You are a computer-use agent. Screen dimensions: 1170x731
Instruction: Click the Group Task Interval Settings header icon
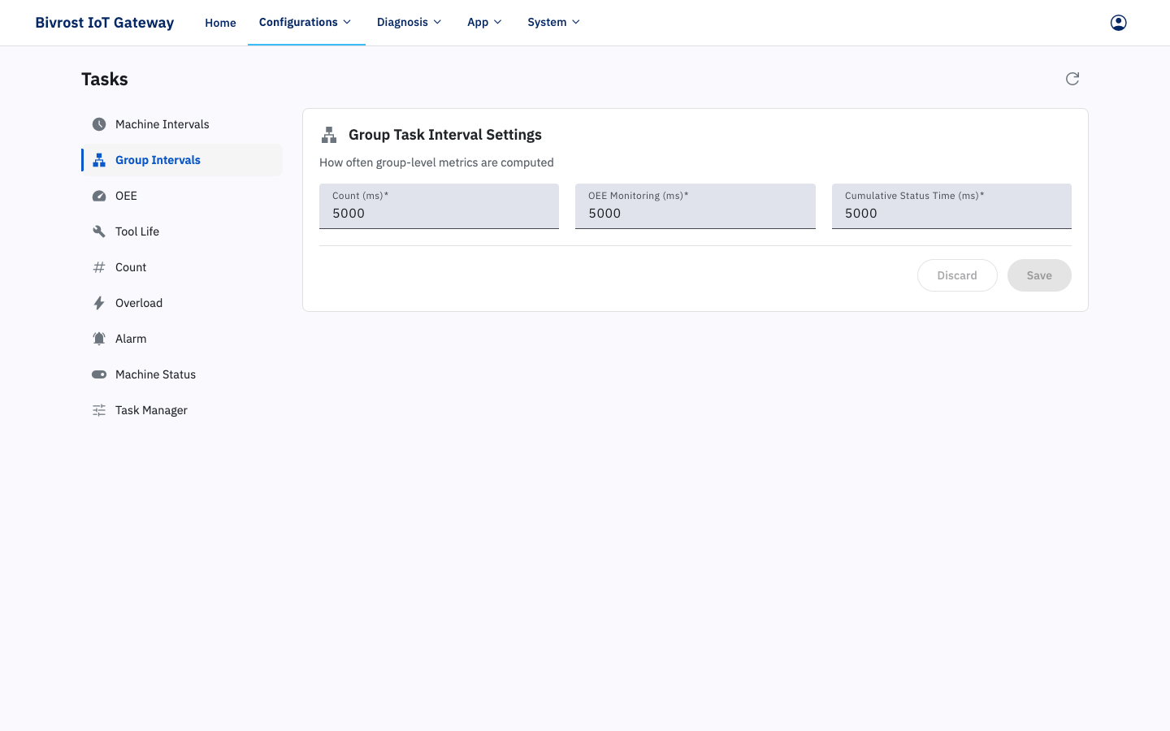click(329, 135)
